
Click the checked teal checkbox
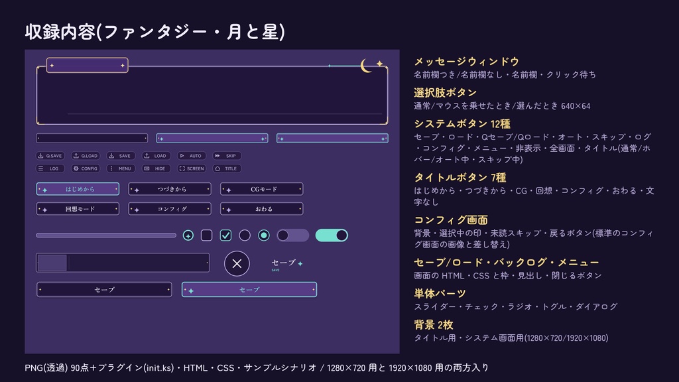(x=225, y=235)
